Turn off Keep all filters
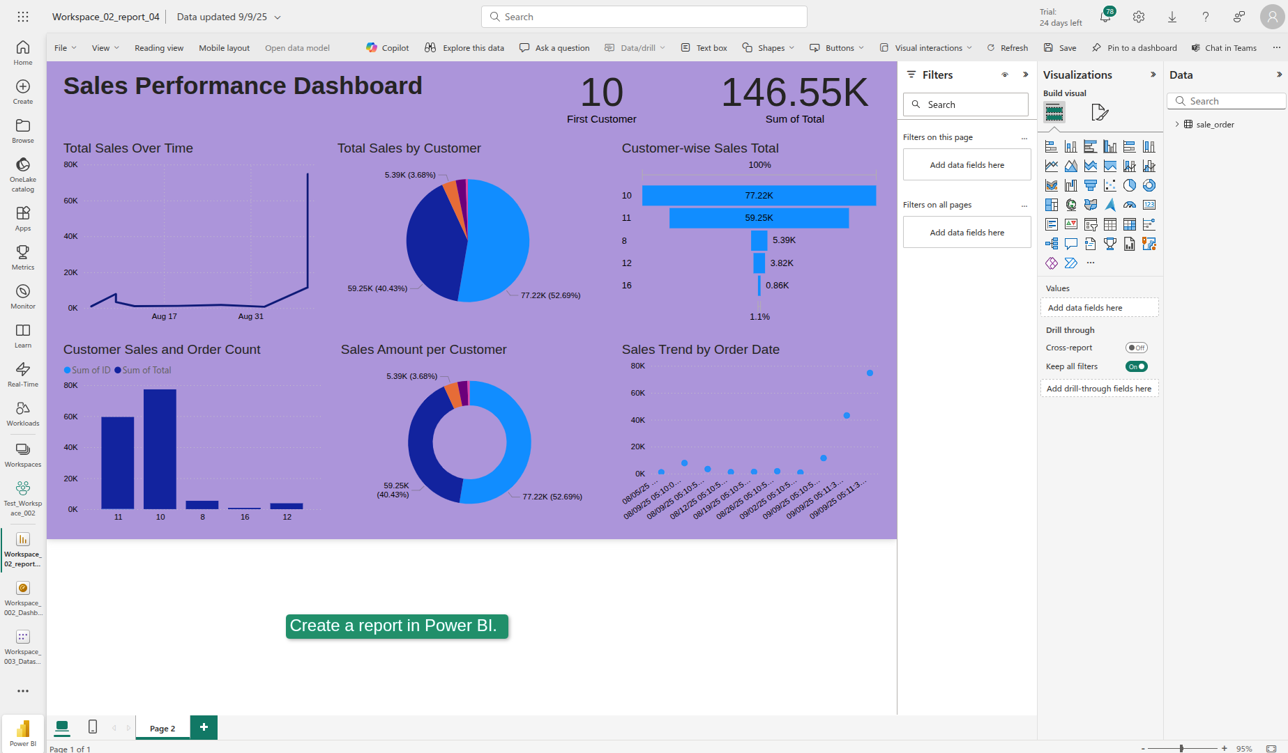The width and height of the screenshot is (1288, 753). pyautogui.click(x=1136, y=366)
